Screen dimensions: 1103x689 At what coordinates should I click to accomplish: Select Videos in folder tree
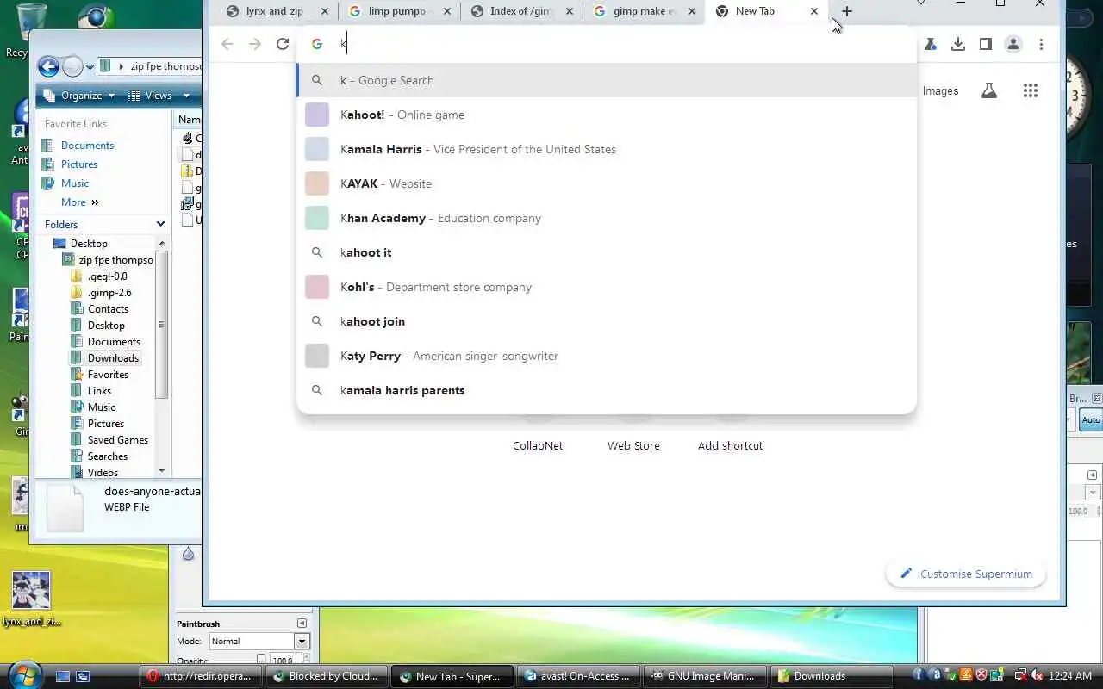click(x=103, y=473)
